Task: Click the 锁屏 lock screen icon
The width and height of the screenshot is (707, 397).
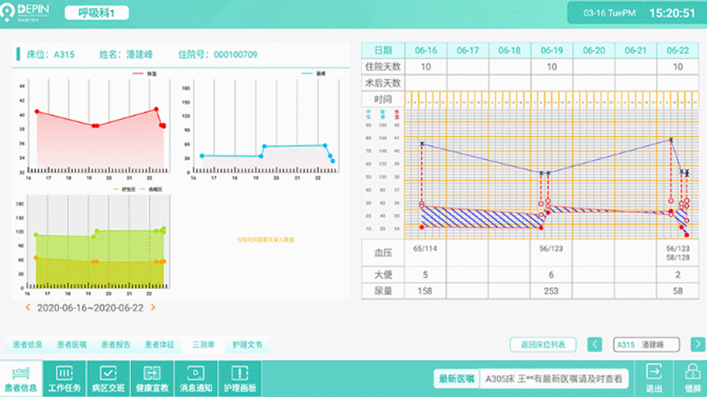Action: 692,379
